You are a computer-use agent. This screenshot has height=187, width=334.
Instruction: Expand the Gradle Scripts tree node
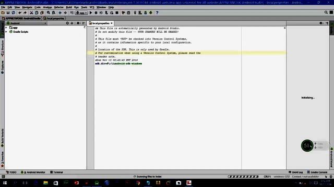(x=6, y=32)
